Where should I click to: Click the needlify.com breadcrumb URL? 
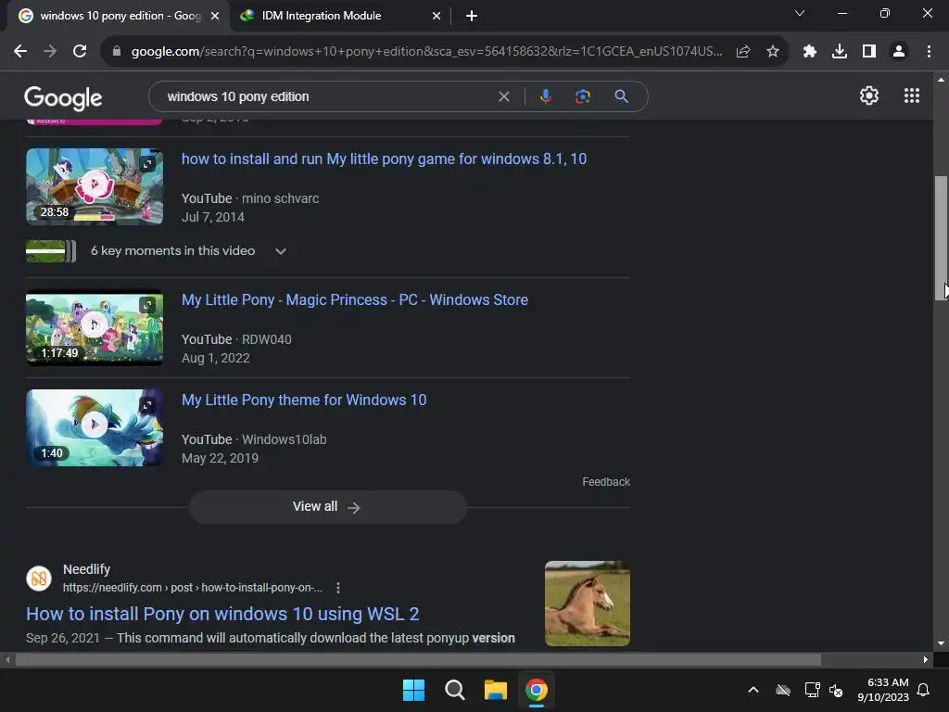pyautogui.click(x=193, y=588)
